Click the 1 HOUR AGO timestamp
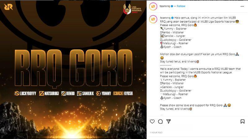248x139 pixels. (156, 133)
